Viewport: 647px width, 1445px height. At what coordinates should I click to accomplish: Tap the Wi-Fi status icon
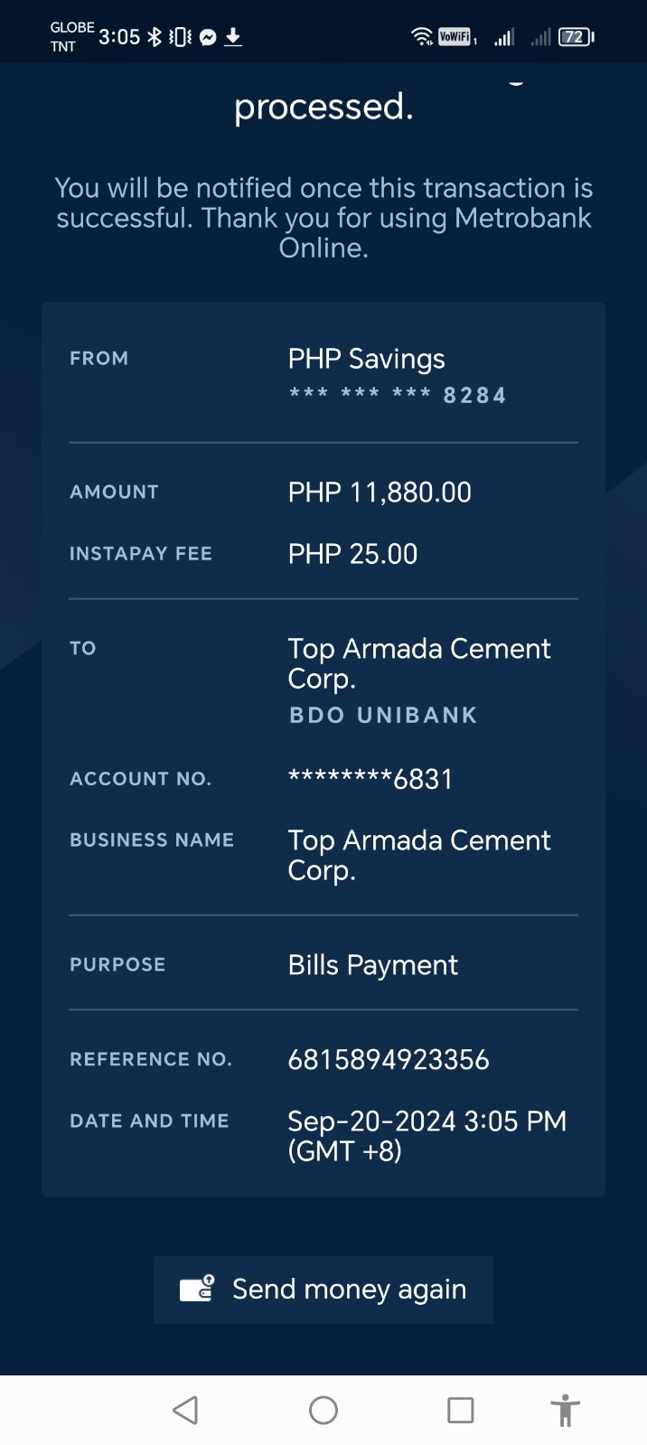pyautogui.click(x=421, y=37)
